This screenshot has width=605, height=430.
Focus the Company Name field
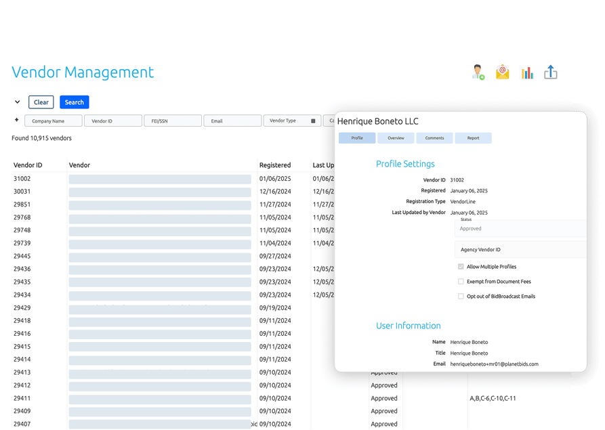(54, 121)
